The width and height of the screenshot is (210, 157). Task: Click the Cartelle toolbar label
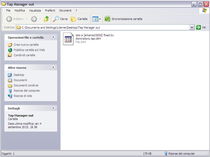82,19
